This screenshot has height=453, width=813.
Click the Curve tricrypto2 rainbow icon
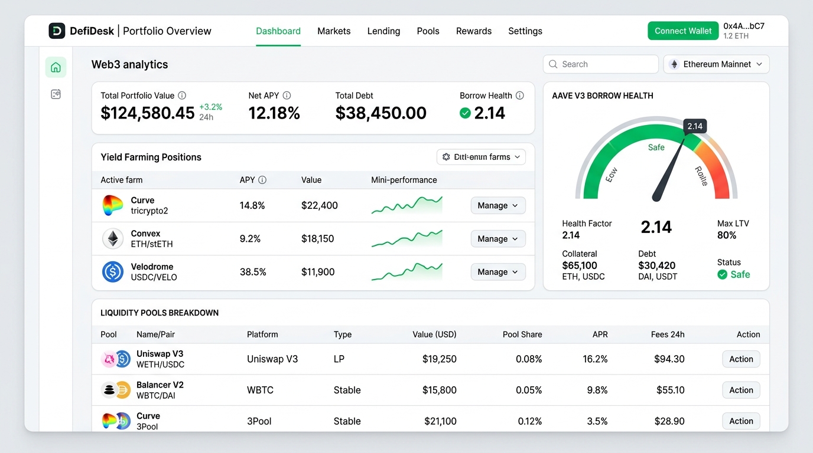113,205
